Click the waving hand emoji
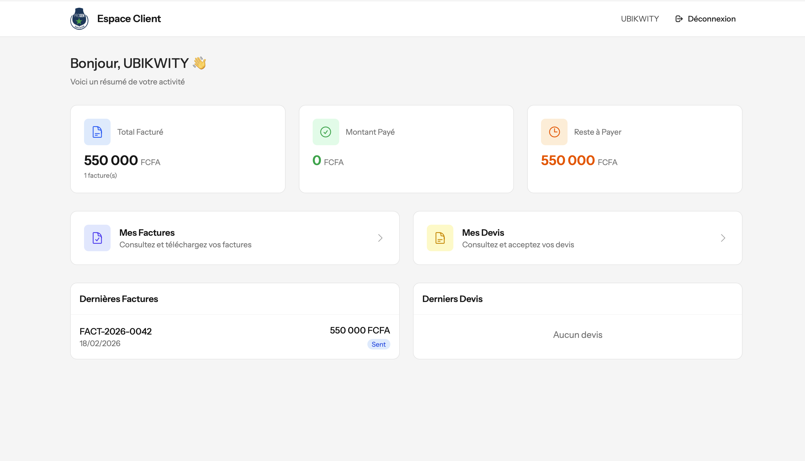Viewport: 805px width, 461px height. click(x=199, y=63)
